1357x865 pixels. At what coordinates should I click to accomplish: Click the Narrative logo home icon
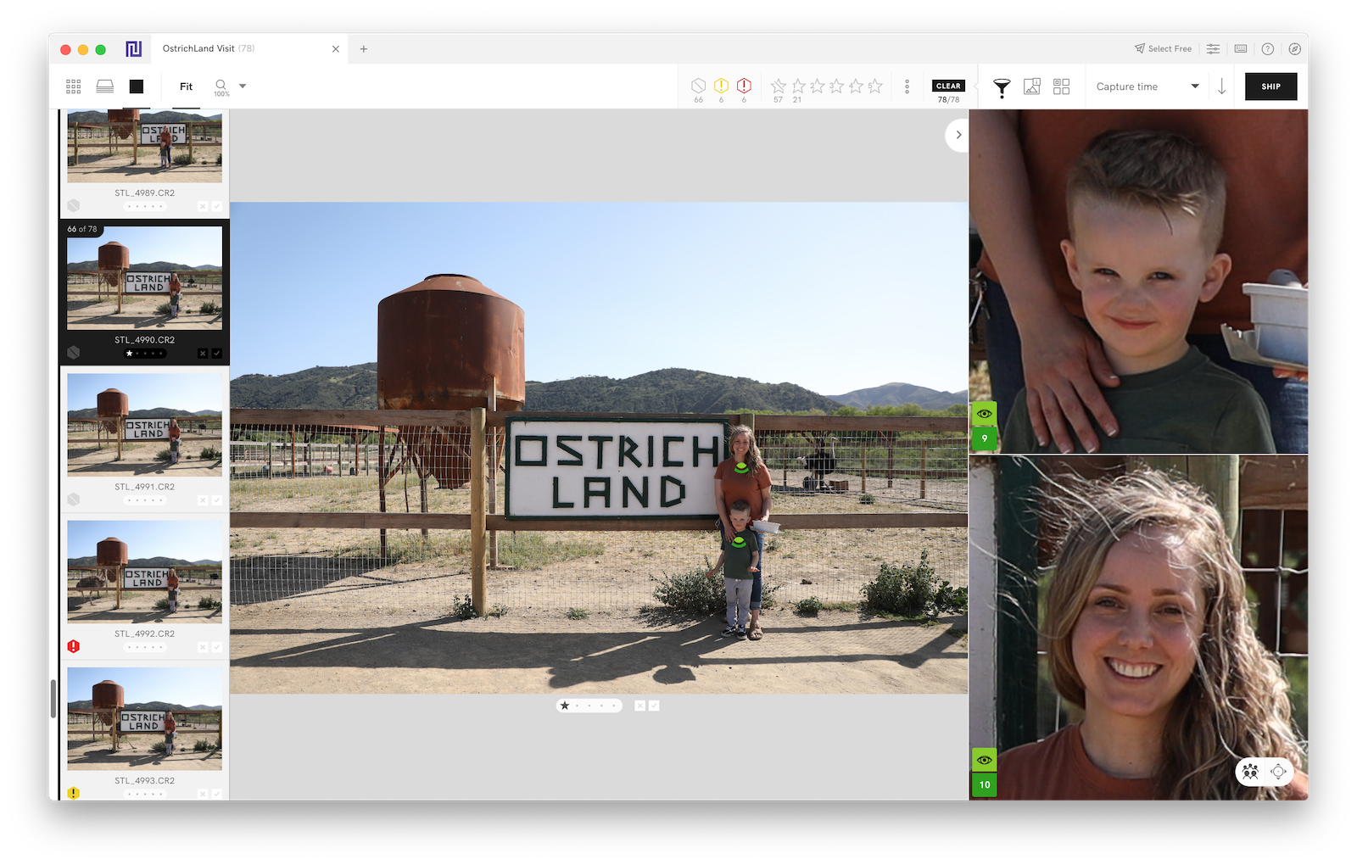(x=134, y=49)
